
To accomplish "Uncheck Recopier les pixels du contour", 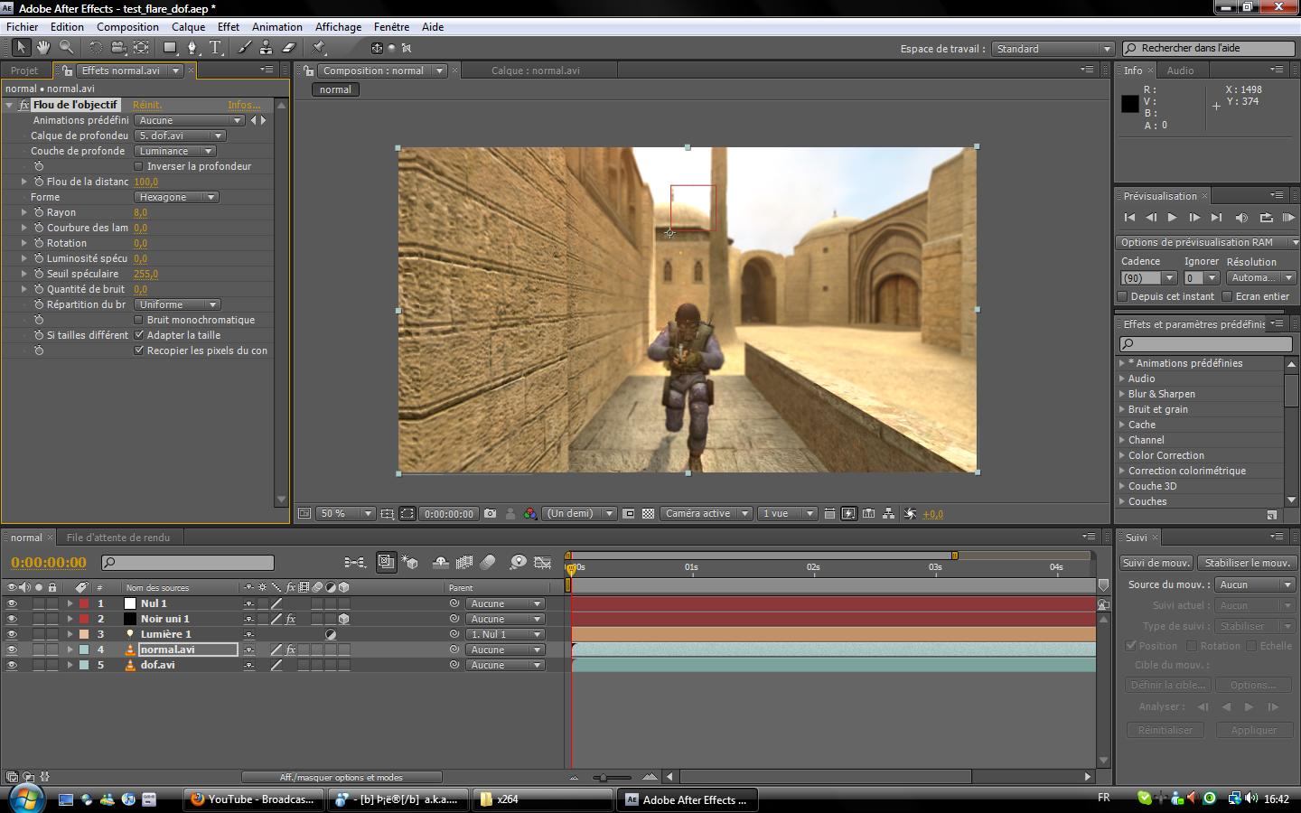I will [138, 350].
